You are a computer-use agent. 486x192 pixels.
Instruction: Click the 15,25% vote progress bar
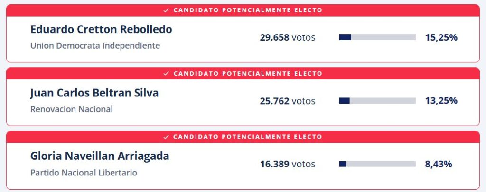[x=377, y=37]
